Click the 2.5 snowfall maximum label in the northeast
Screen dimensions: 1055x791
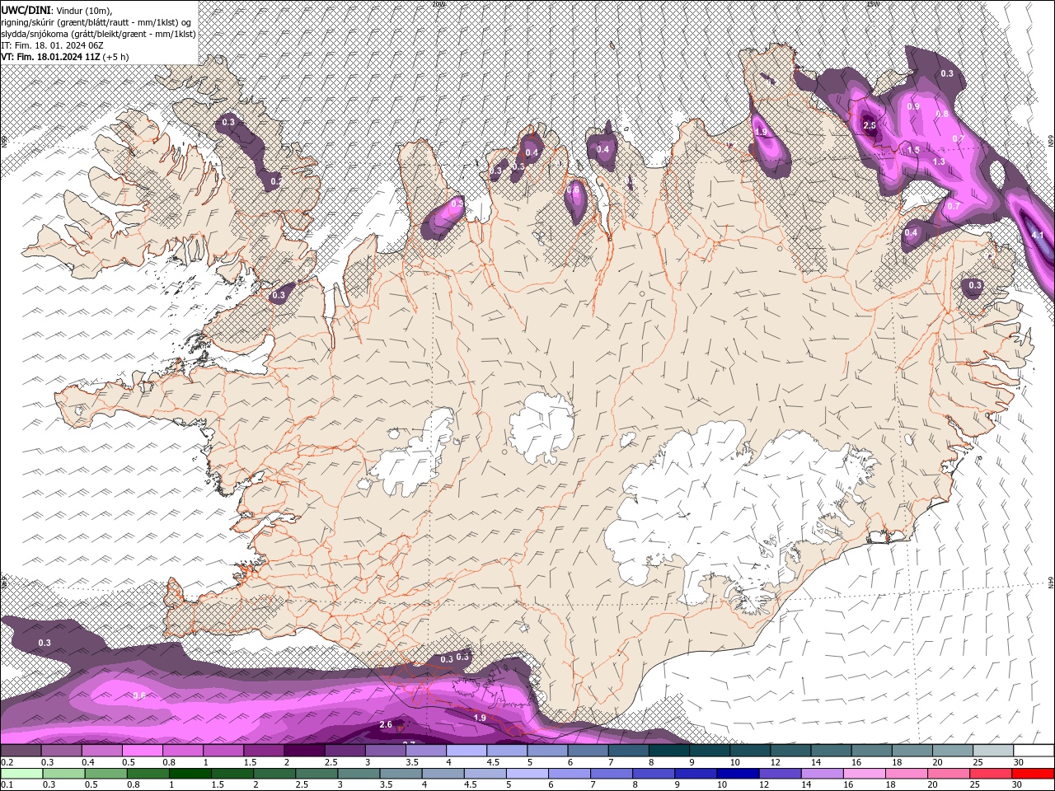[x=870, y=125]
